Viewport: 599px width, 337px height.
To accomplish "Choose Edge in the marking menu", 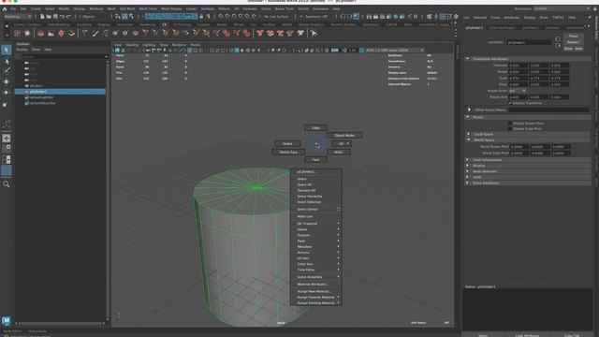I will [x=315, y=128].
